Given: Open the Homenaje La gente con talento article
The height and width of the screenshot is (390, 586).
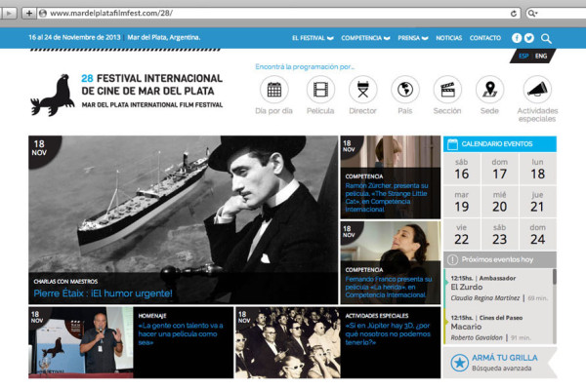Looking at the screenshot, I should point(181,333).
